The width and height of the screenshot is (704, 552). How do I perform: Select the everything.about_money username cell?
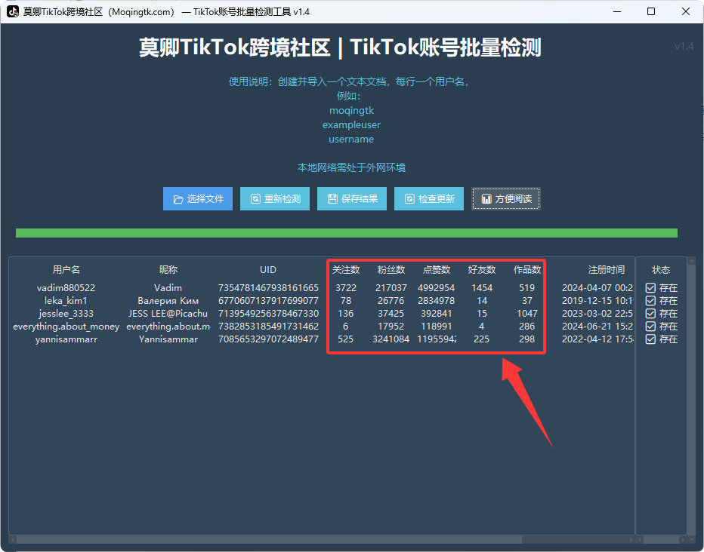click(x=66, y=327)
